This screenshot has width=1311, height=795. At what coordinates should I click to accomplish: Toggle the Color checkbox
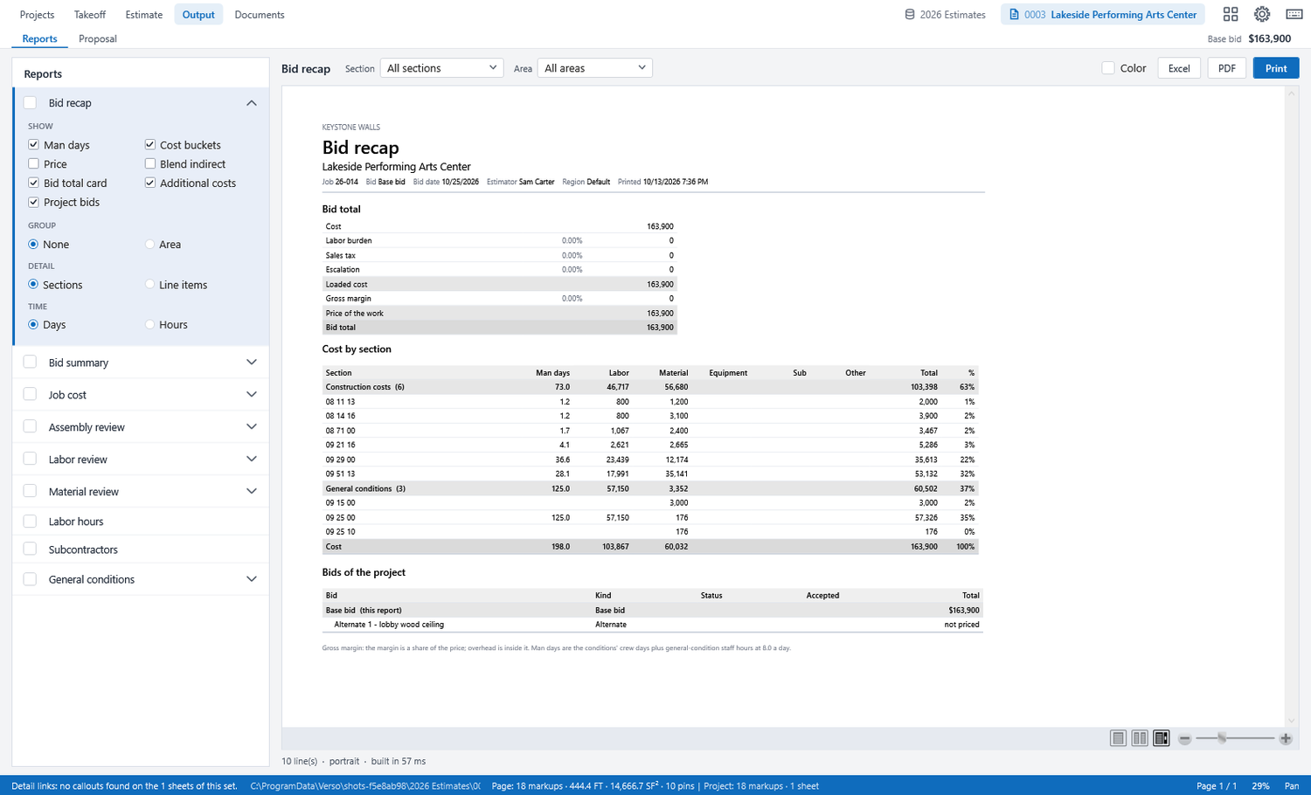coord(1108,68)
